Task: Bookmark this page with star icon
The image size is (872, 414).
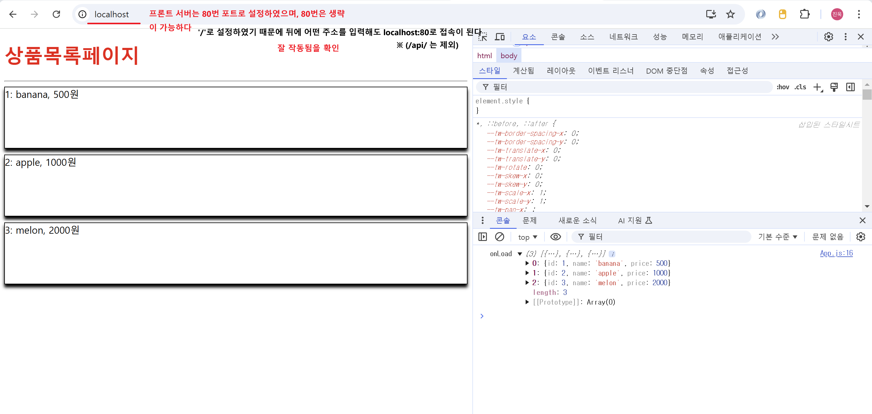Action: coord(731,14)
